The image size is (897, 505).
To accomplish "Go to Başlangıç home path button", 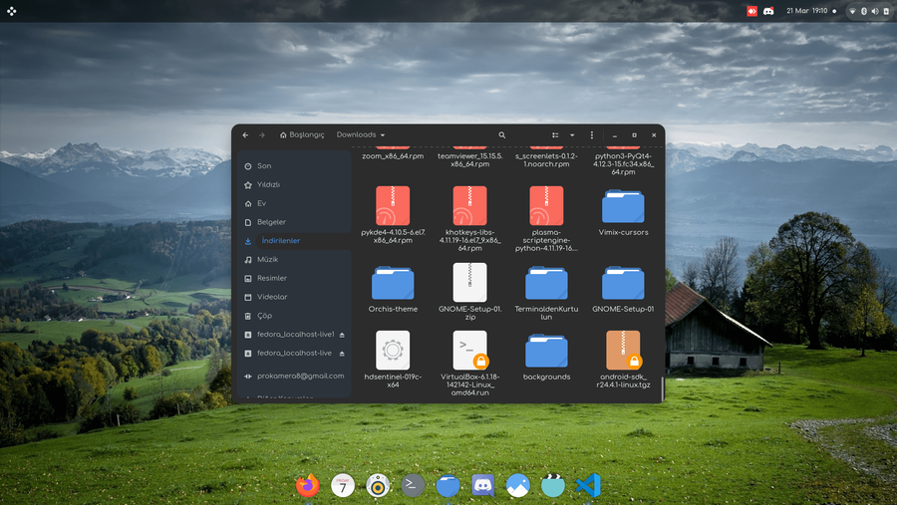I will (302, 135).
